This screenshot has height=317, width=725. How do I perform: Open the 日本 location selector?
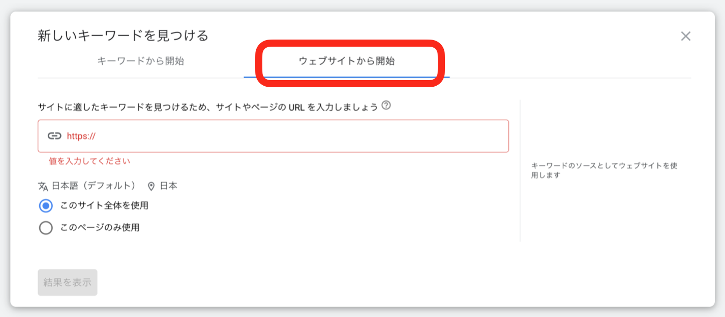click(x=169, y=186)
